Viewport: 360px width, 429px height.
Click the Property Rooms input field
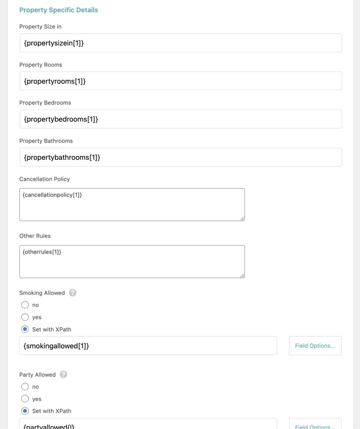[x=180, y=80]
